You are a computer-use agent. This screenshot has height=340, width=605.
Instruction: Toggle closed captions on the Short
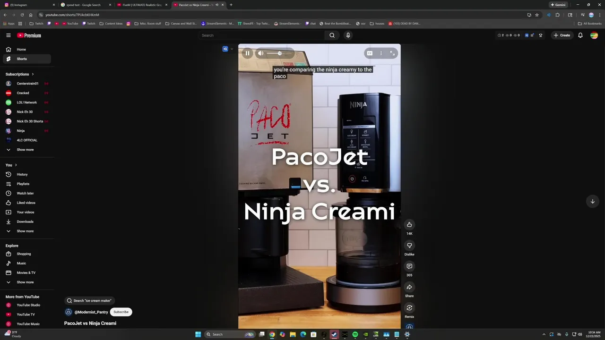(x=370, y=53)
